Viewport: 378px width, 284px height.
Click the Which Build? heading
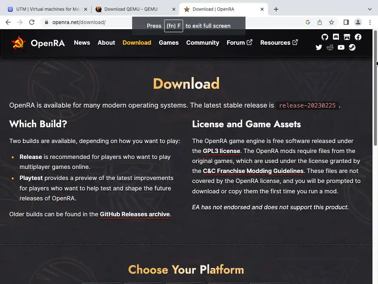coord(38,124)
